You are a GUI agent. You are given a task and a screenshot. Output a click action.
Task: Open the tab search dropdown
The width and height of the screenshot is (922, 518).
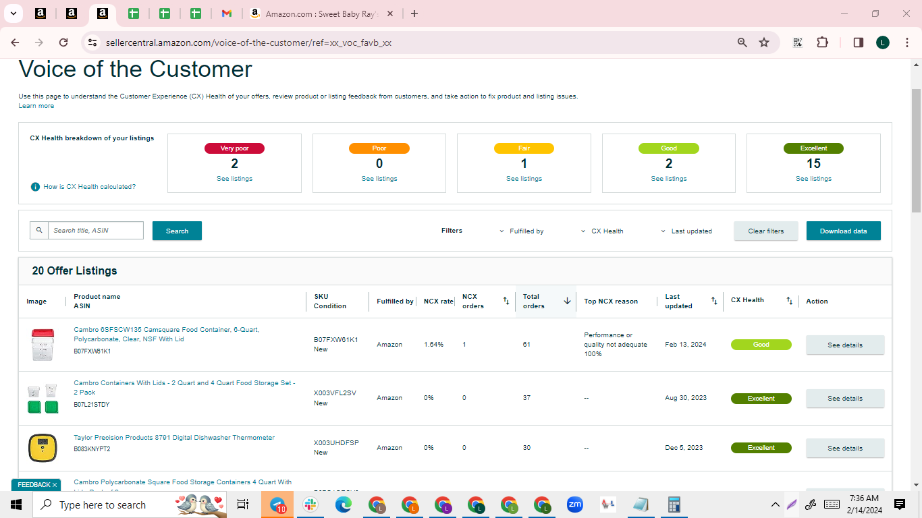[13, 13]
